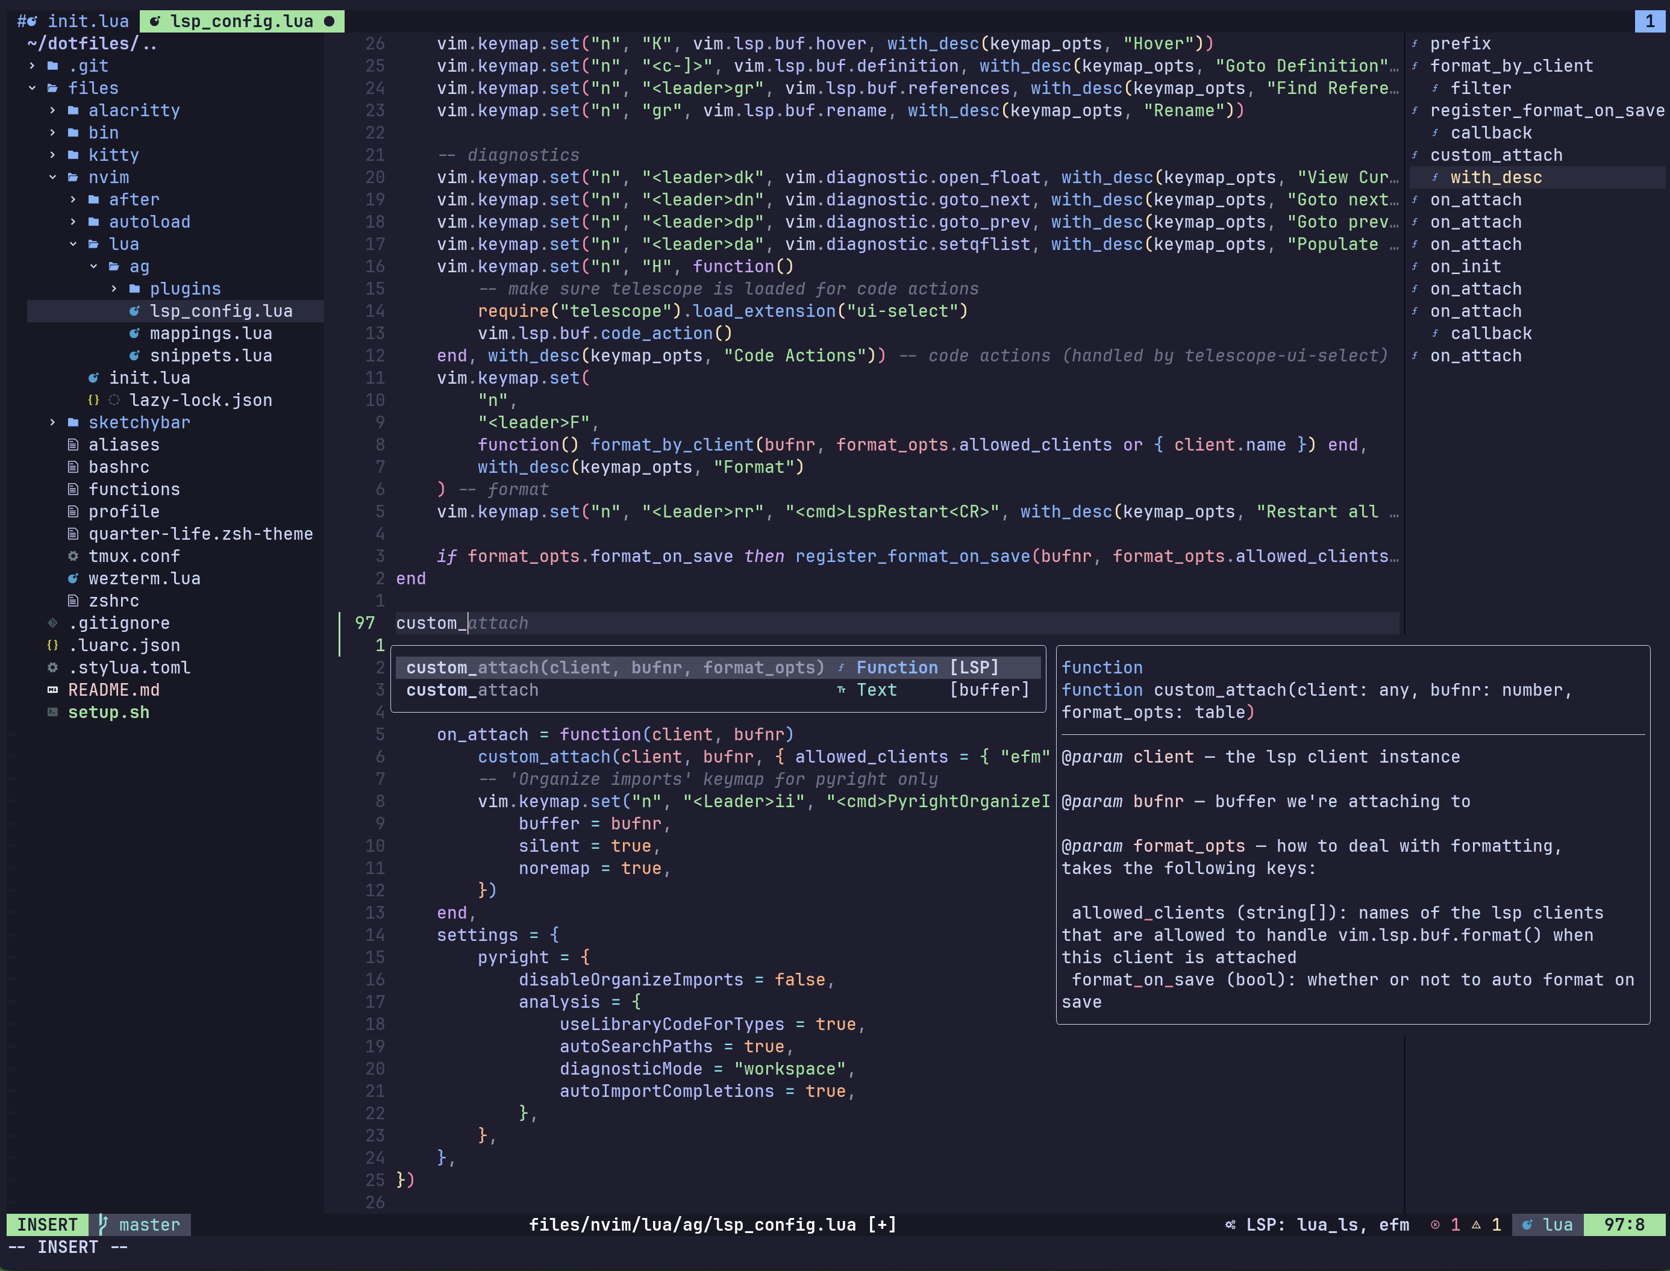Click the warning count indicator in statusline

tap(1486, 1225)
